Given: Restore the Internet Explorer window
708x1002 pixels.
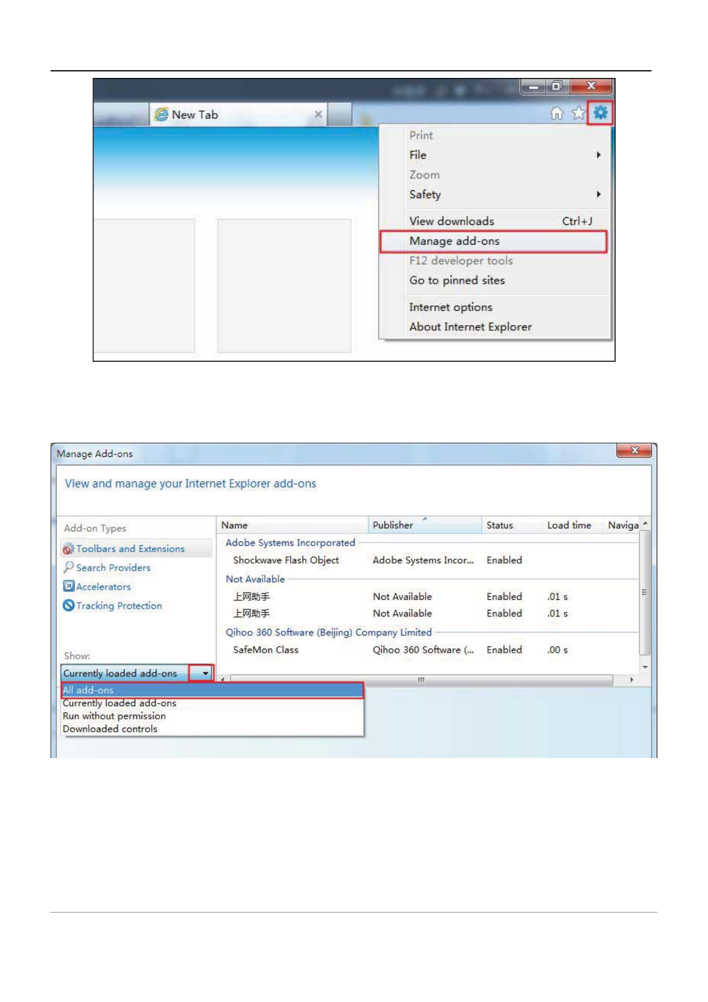Looking at the screenshot, I should [x=557, y=87].
